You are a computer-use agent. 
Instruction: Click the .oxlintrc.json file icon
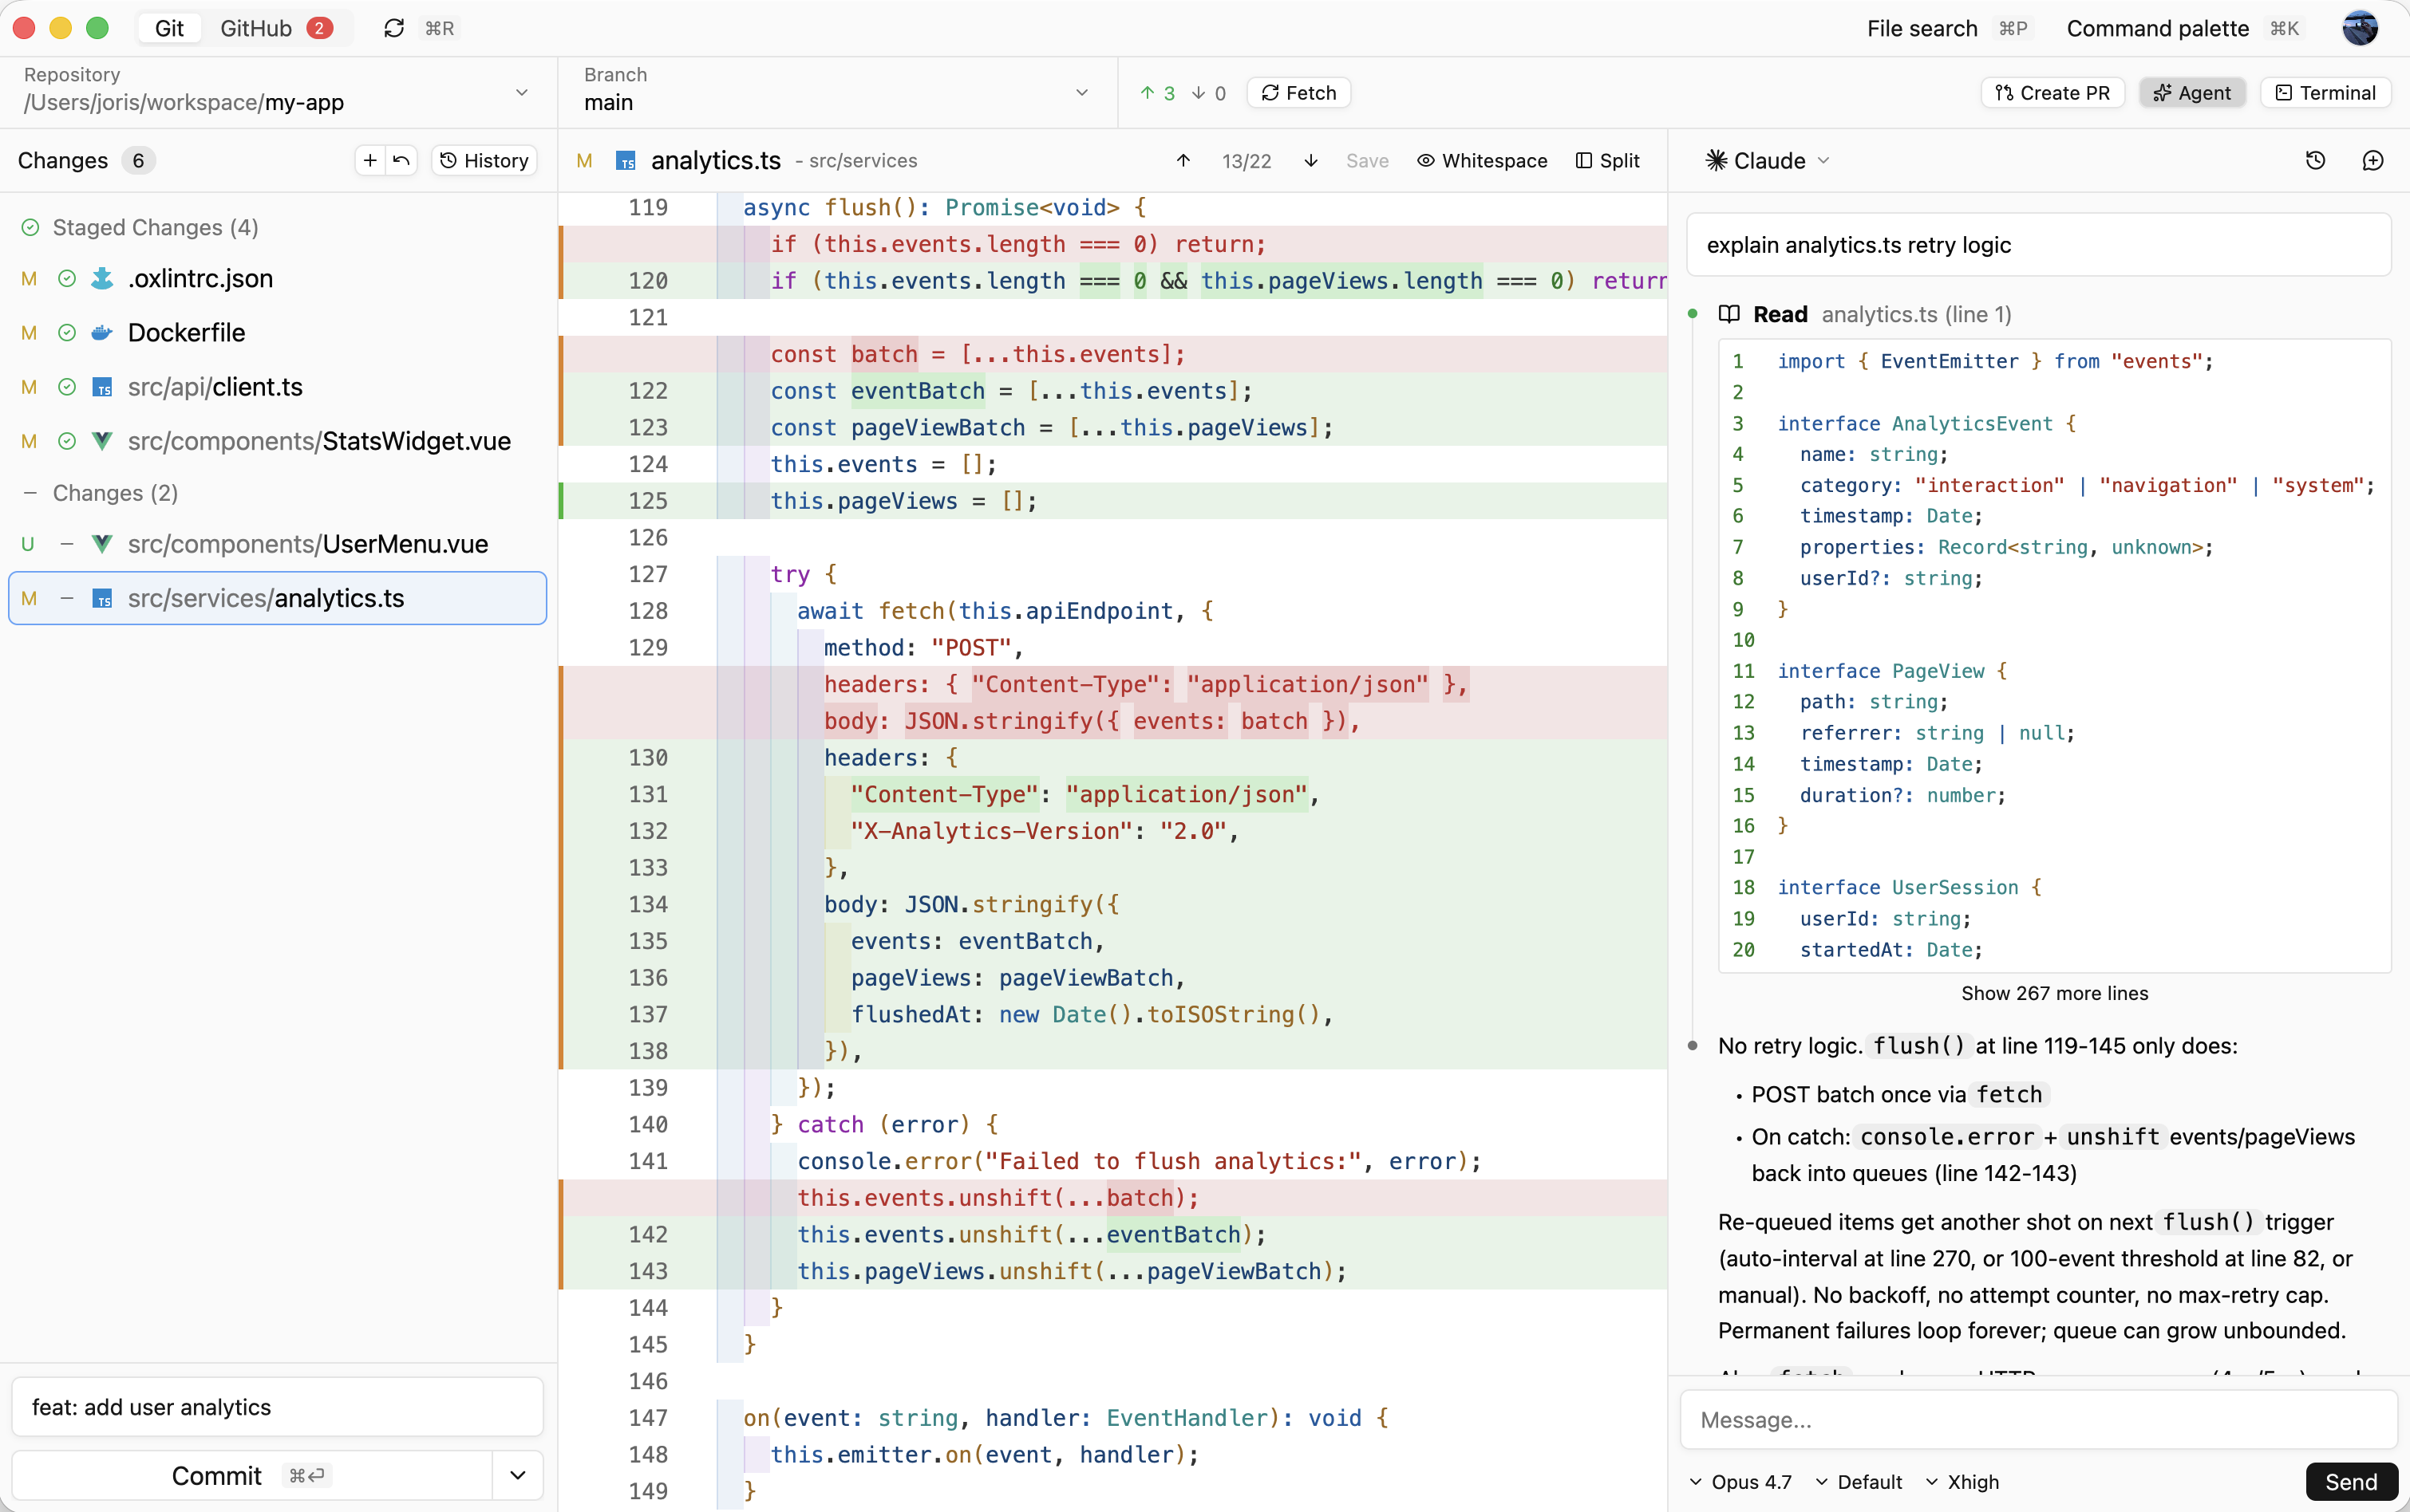pyautogui.click(x=102, y=278)
